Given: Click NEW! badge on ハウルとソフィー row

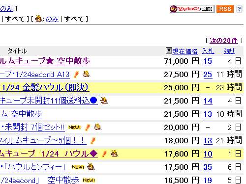Looking at the screenshot, I should click(78, 167).
